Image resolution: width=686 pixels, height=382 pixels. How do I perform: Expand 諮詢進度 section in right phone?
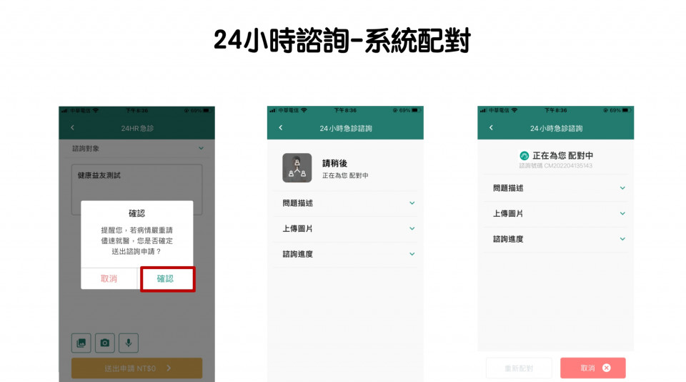pyautogui.click(x=622, y=239)
